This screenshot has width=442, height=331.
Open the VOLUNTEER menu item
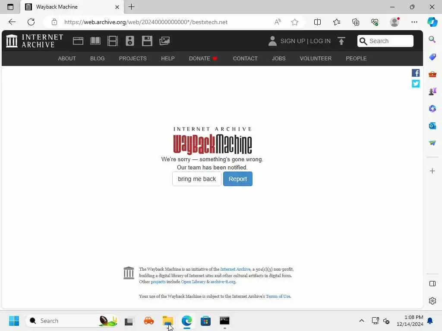click(x=316, y=58)
